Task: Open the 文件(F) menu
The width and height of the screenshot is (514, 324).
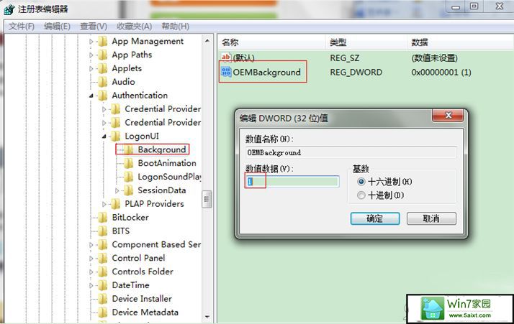Action: (22, 26)
